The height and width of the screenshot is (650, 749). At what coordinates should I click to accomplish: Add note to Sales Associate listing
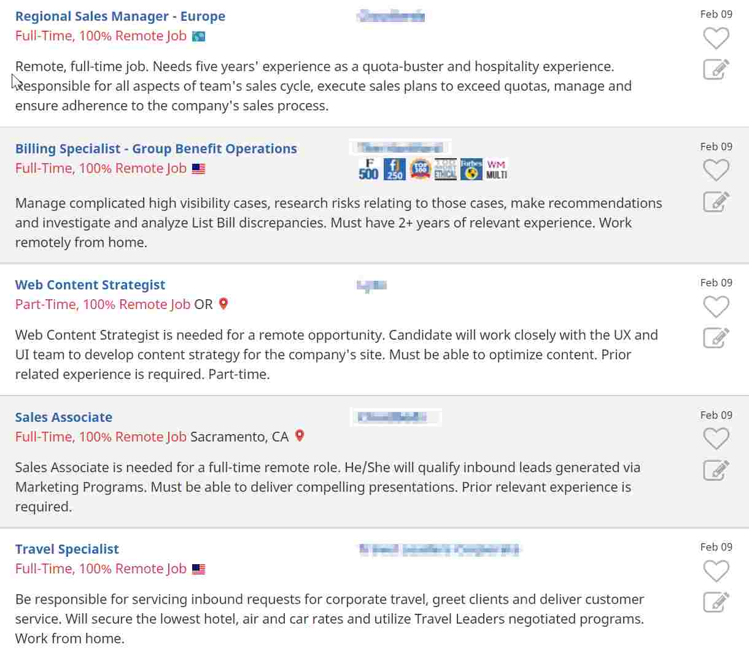click(716, 470)
